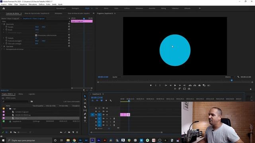255x143 pixels.
Task: Expand the Movimento effect group
Action: 2,24
